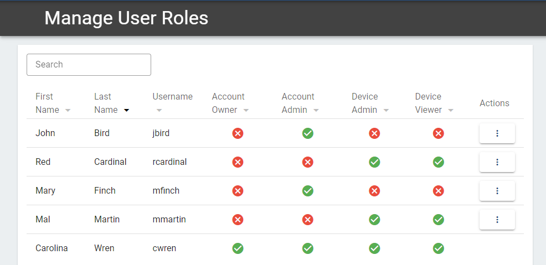Click Red Cardinal's green Device Admin checkmark
The image size is (546, 265).
[x=374, y=162]
